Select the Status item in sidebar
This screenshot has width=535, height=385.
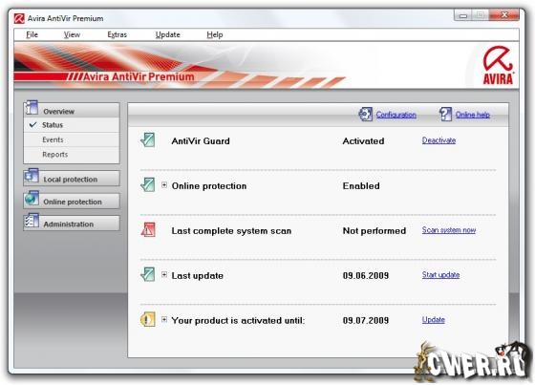(72, 125)
